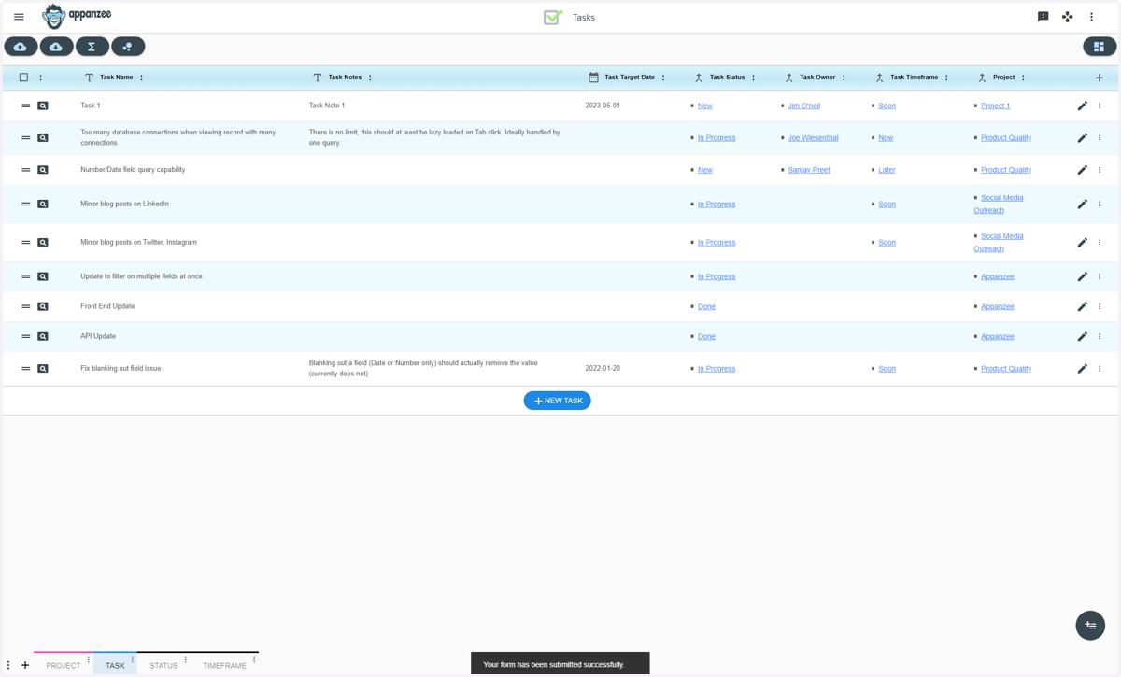
Task: Open Task Name column options menu
Action: point(142,78)
